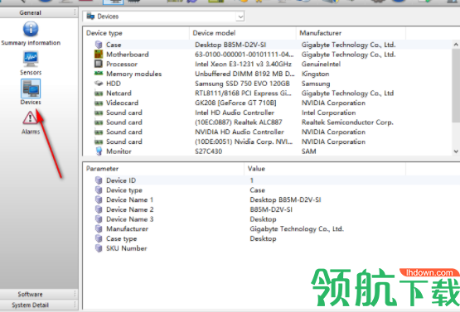Open the Alarms warning icon

tap(30, 118)
